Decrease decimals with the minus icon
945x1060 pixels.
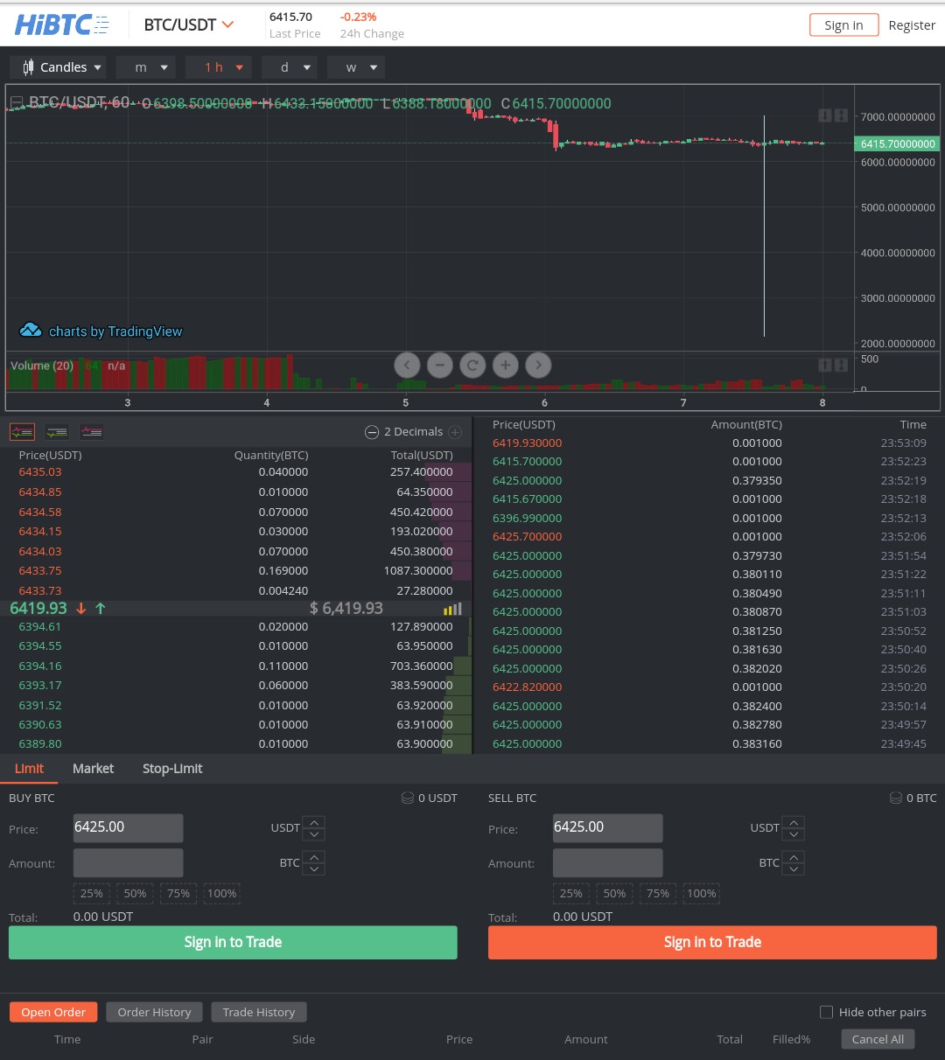tap(371, 432)
